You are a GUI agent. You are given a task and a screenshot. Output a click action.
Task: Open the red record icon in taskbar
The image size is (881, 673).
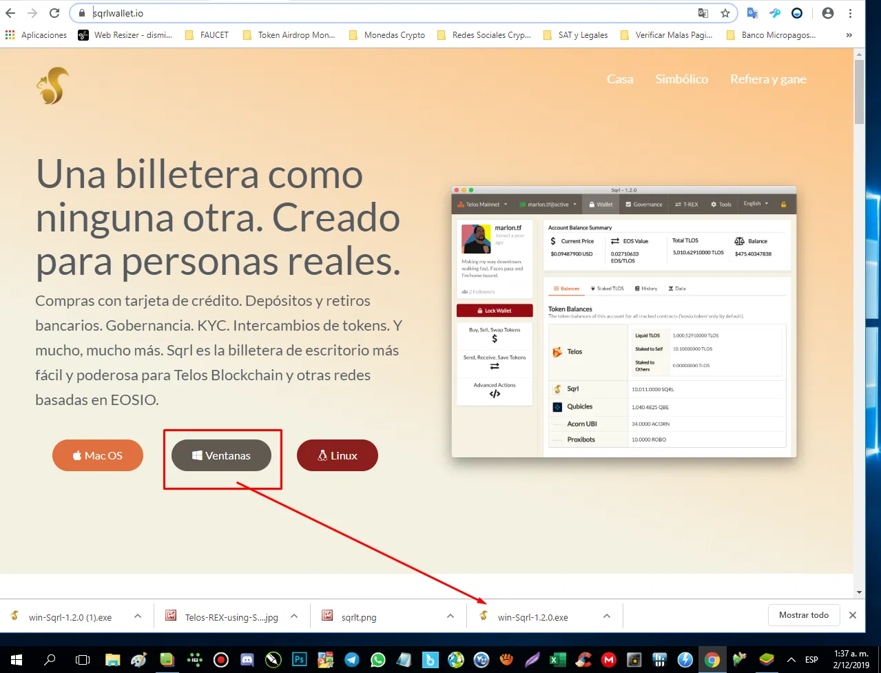coord(220,659)
